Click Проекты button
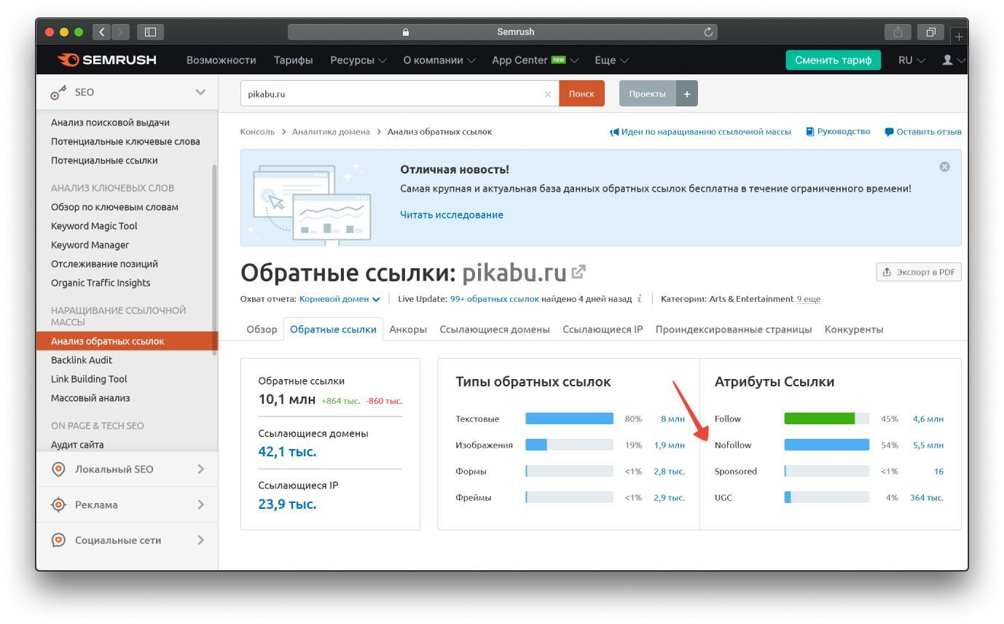Viewport: 1004px width, 624px height. [648, 93]
